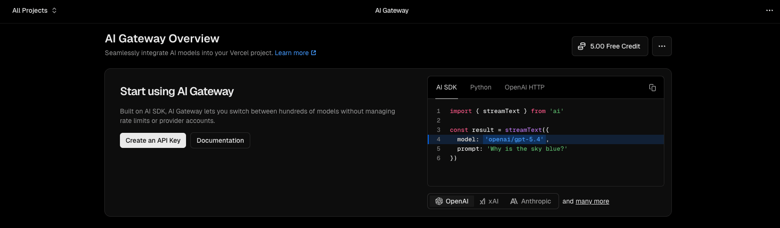This screenshot has height=228, width=780.
Task: Click the 'Why is the sky blue?' prompt string
Action: pyautogui.click(x=527, y=149)
